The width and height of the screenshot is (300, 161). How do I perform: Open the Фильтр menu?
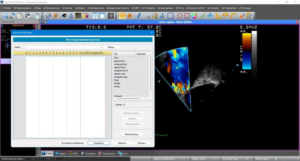(x=67, y=8)
